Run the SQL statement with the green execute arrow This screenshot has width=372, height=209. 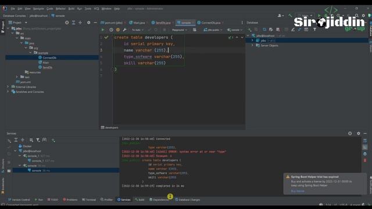[x=103, y=30]
